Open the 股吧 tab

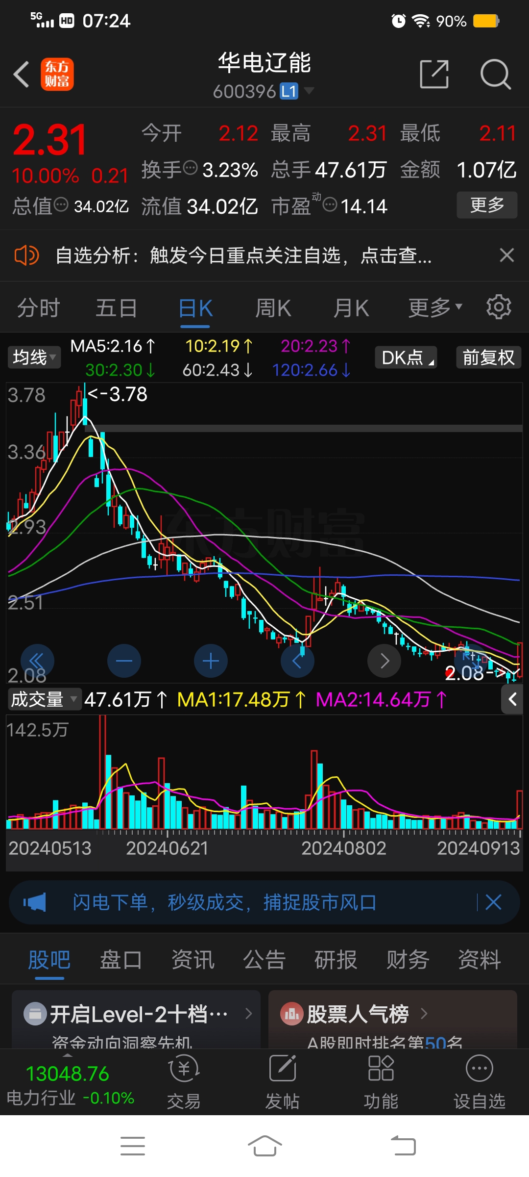click(x=49, y=960)
